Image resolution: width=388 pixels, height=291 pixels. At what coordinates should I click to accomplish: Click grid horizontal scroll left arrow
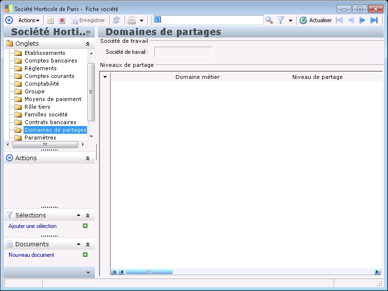pos(121,272)
